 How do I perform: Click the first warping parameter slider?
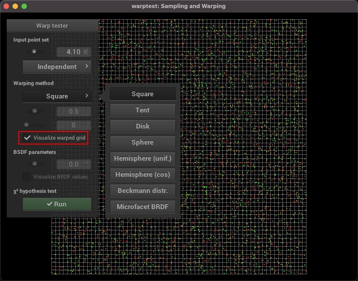(x=34, y=111)
